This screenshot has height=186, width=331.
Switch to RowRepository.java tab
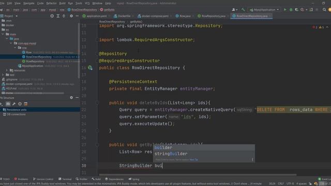(x=213, y=16)
